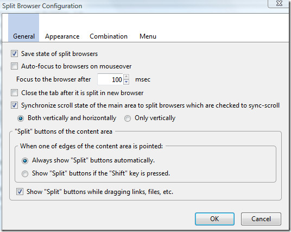
Task: Confirm settings with the OK button
Action: [x=214, y=219]
